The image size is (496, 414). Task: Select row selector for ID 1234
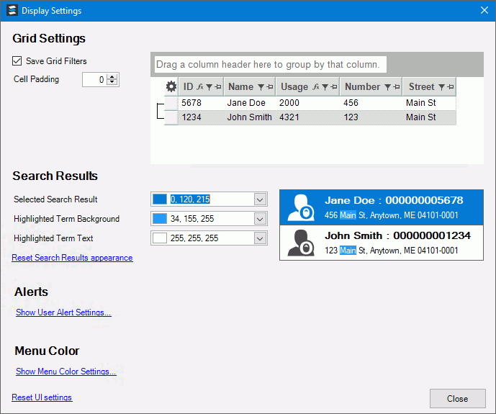[x=171, y=117]
